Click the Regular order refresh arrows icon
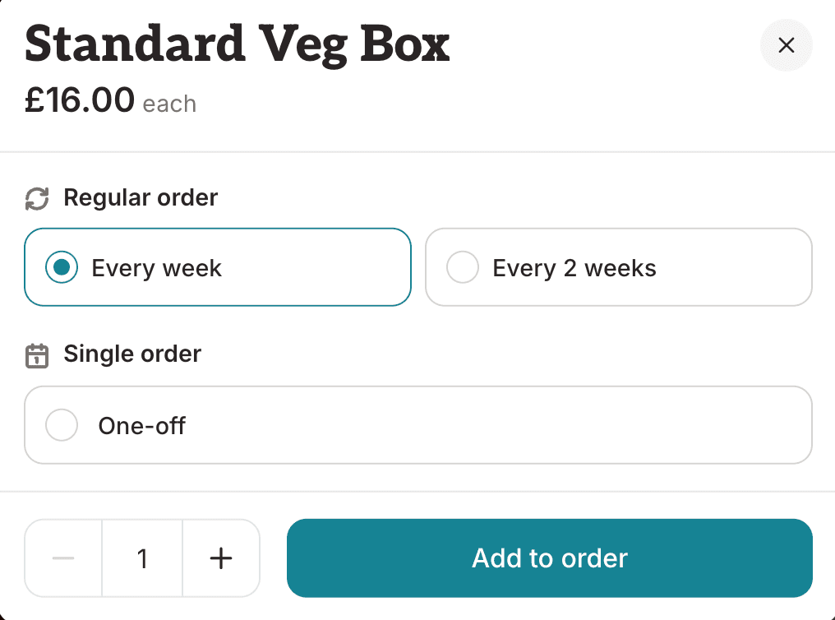Image resolution: width=835 pixels, height=620 pixels. (x=37, y=199)
